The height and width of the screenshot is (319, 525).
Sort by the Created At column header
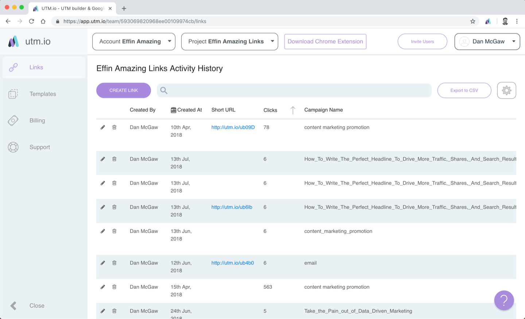pyautogui.click(x=190, y=110)
